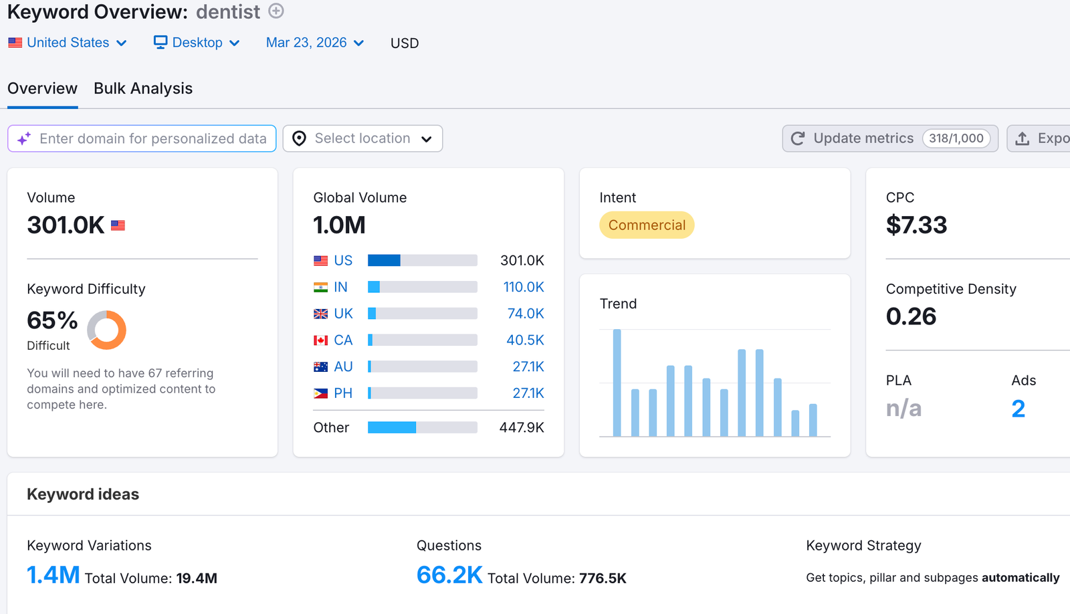This screenshot has width=1070, height=614.
Task: Switch to the Bulk Analysis tab
Action: pos(143,88)
